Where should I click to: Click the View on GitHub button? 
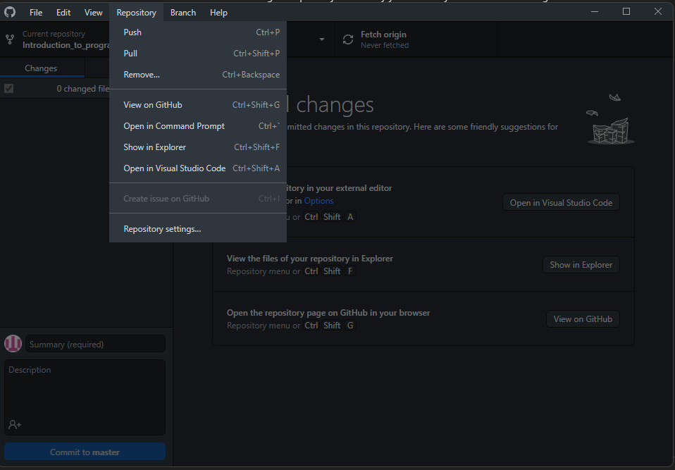coord(583,319)
